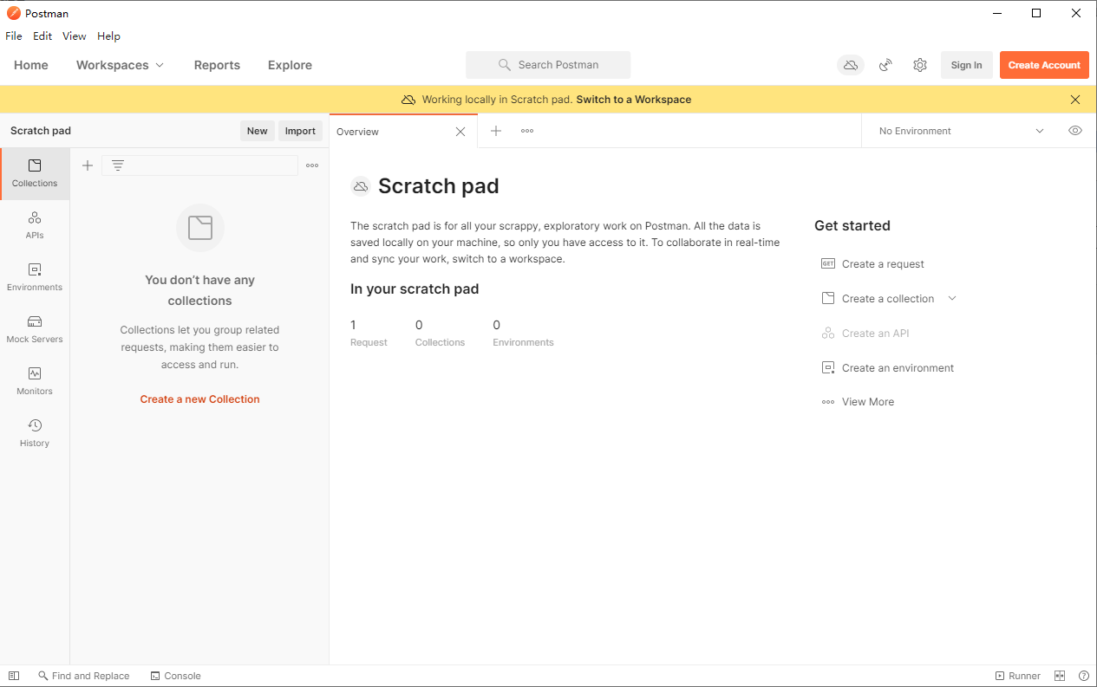1097x687 pixels.
Task: Open a new tab with plus icon
Action: (x=496, y=131)
